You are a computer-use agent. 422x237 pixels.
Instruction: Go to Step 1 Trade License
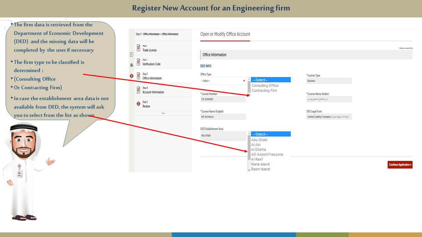[149, 50]
